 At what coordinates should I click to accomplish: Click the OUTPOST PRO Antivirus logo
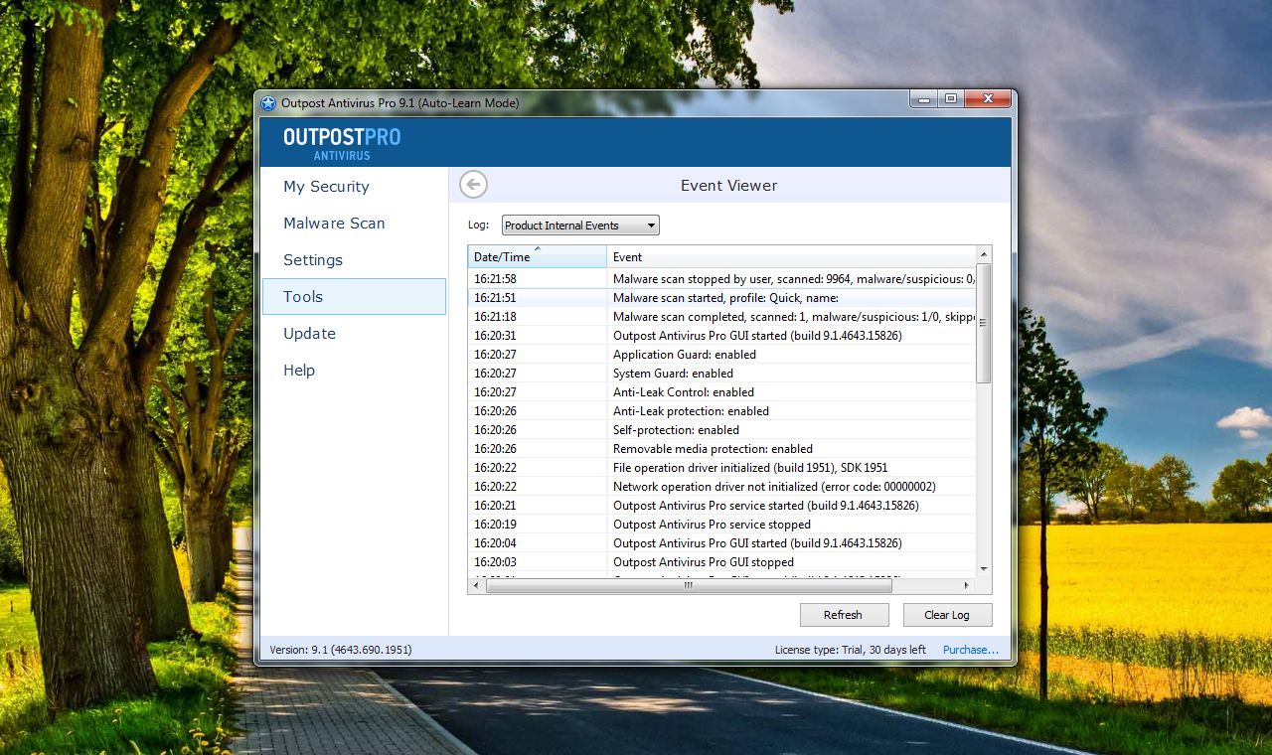tap(342, 143)
